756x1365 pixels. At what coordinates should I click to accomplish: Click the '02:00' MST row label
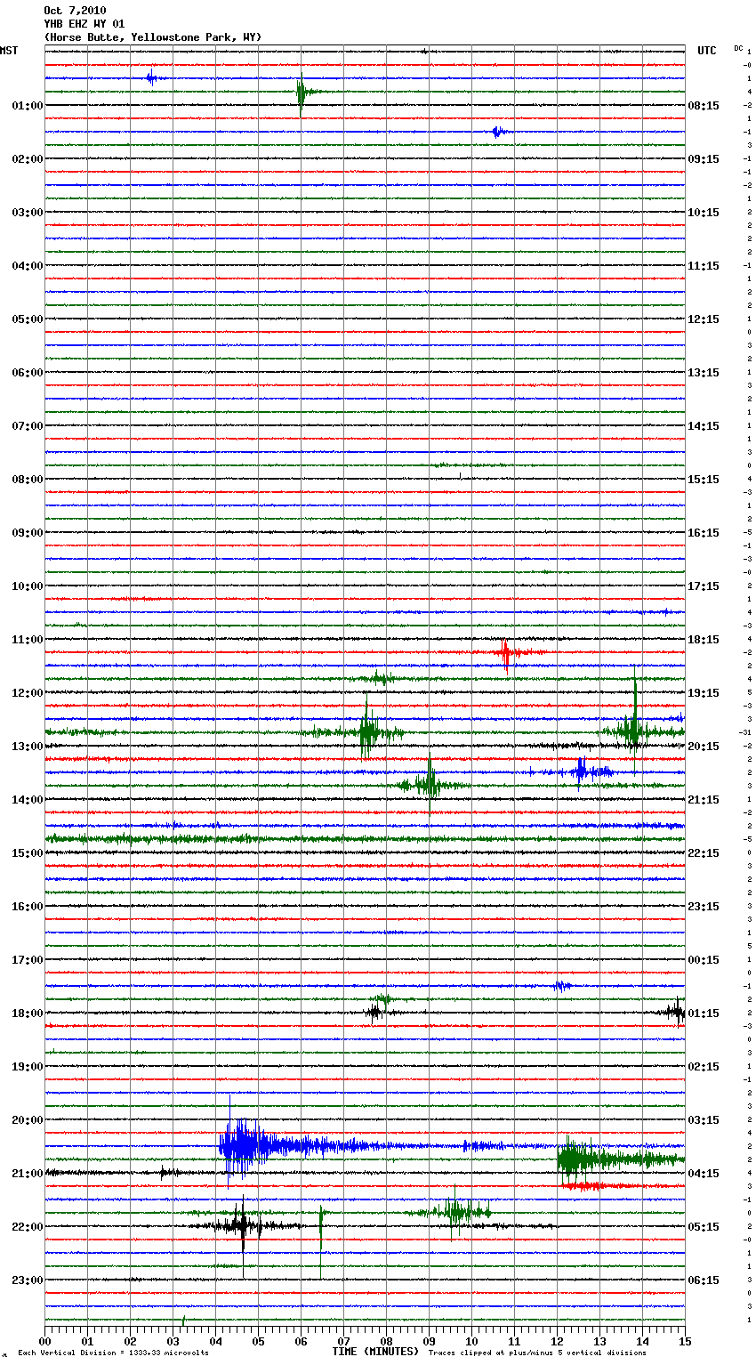[28, 159]
